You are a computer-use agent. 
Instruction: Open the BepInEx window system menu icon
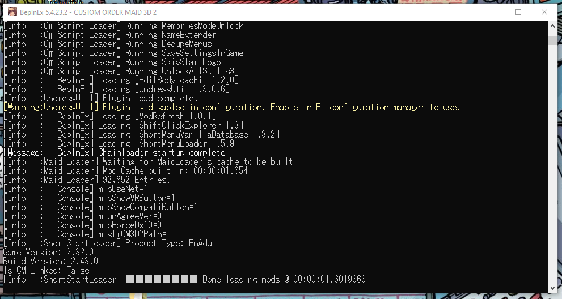[12, 12]
